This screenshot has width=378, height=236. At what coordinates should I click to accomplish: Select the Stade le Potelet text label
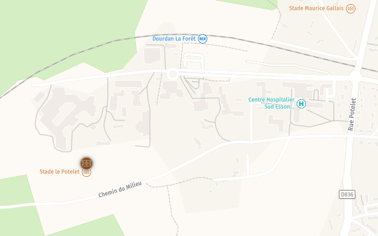point(59,172)
